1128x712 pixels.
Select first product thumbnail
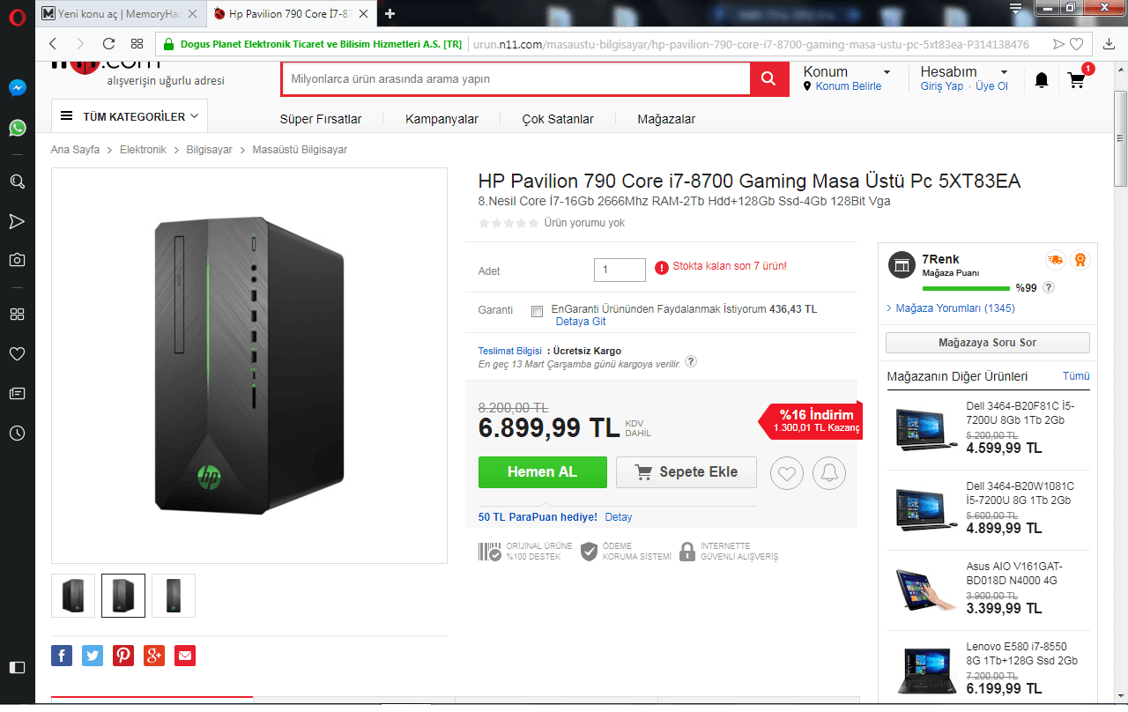click(x=73, y=596)
